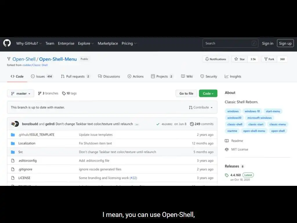View the 3 branches list
Image resolution: width=297 pixels, height=223 pixels.
coord(48,93)
